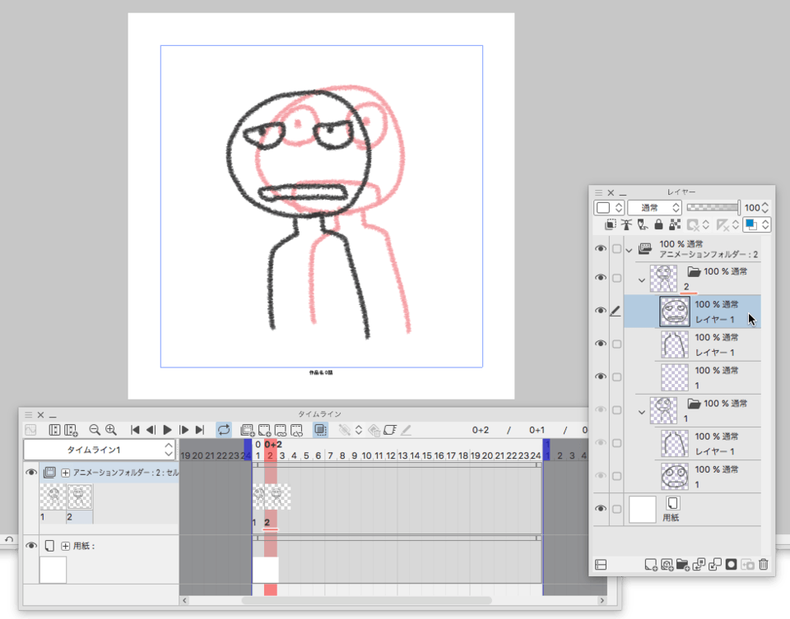Click the show layer list icon
Image resolution: width=790 pixels, height=619 pixels.
601,565
